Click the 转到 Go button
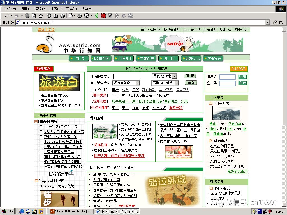Image resolution: width=287 pixels, height=215 pixels. 279,22
